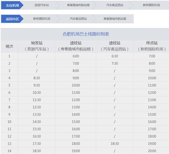Click the 16:30 departure in row 12
This screenshot has height=154, width=169.
pyautogui.click(x=37, y=136)
